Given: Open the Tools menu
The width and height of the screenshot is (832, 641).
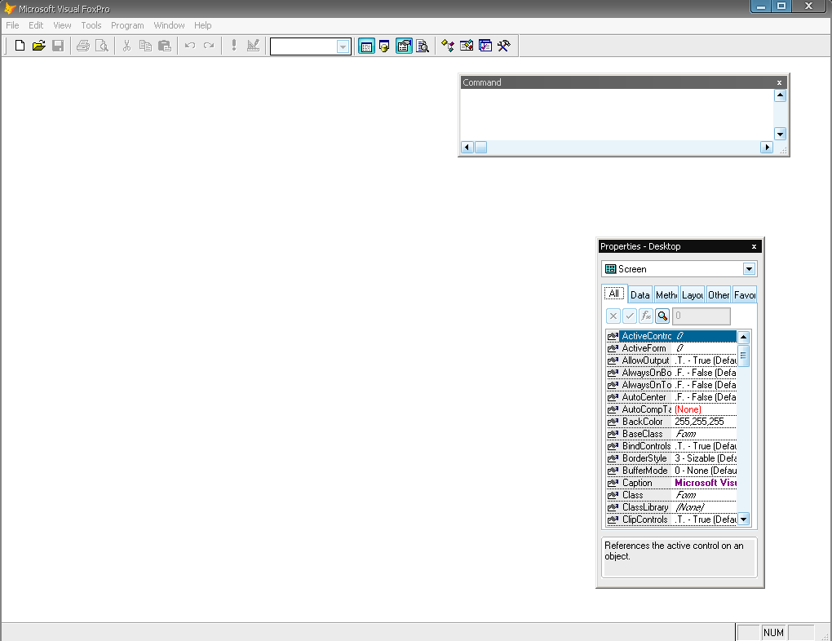Looking at the screenshot, I should 91,25.
